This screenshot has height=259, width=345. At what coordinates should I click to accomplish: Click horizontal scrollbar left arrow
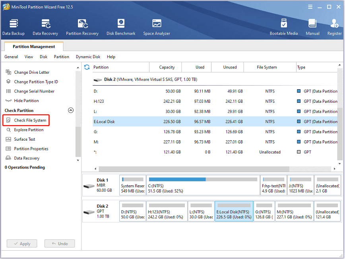(x=95, y=169)
